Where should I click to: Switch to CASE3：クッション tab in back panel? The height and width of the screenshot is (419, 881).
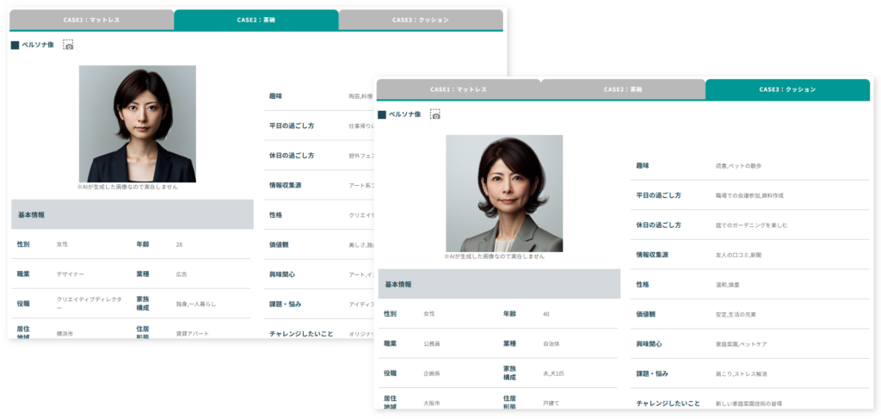click(421, 20)
